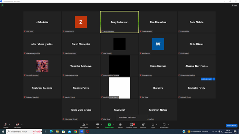Open Breakout Rooms
The height and width of the screenshot is (134, 239).
pyautogui.click(x=132, y=125)
